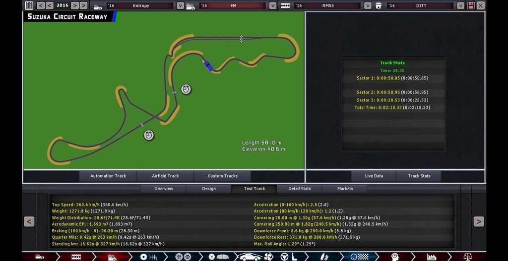This screenshot has height=261, width=508.
Task: Open the Live Data view
Action: pos(374,176)
